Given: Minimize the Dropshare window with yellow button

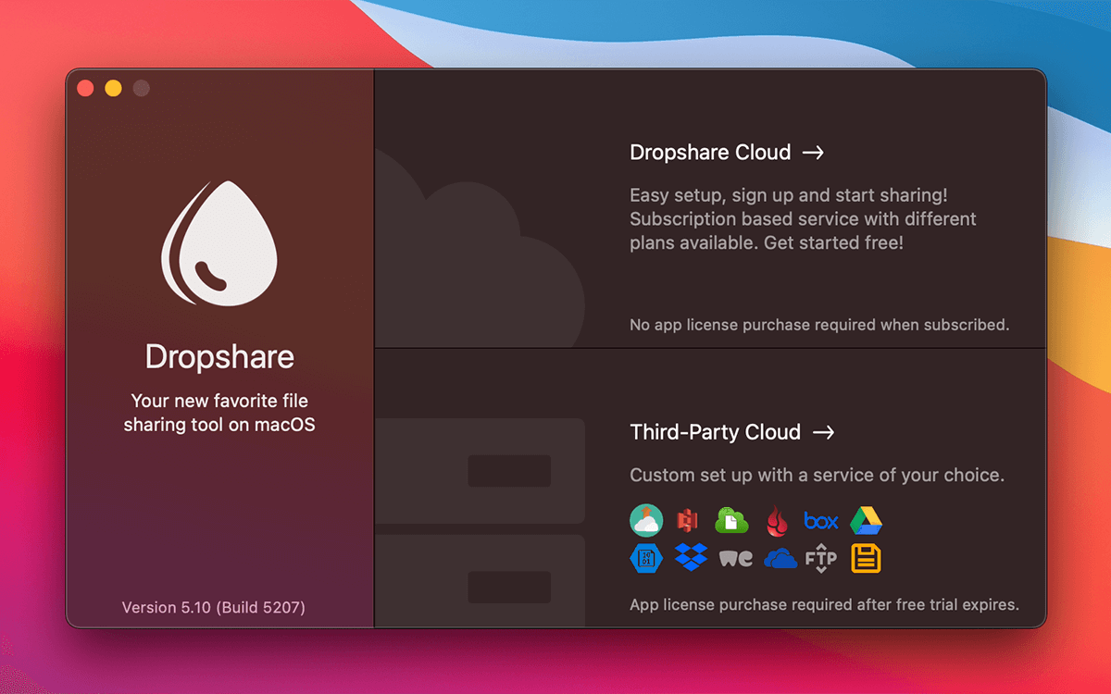Looking at the screenshot, I should click(x=113, y=88).
